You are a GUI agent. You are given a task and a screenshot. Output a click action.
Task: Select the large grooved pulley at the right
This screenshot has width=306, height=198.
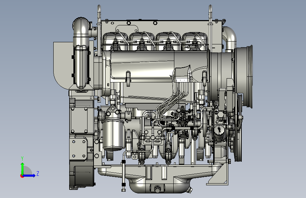pyautogui.click(x=244, y=76)
